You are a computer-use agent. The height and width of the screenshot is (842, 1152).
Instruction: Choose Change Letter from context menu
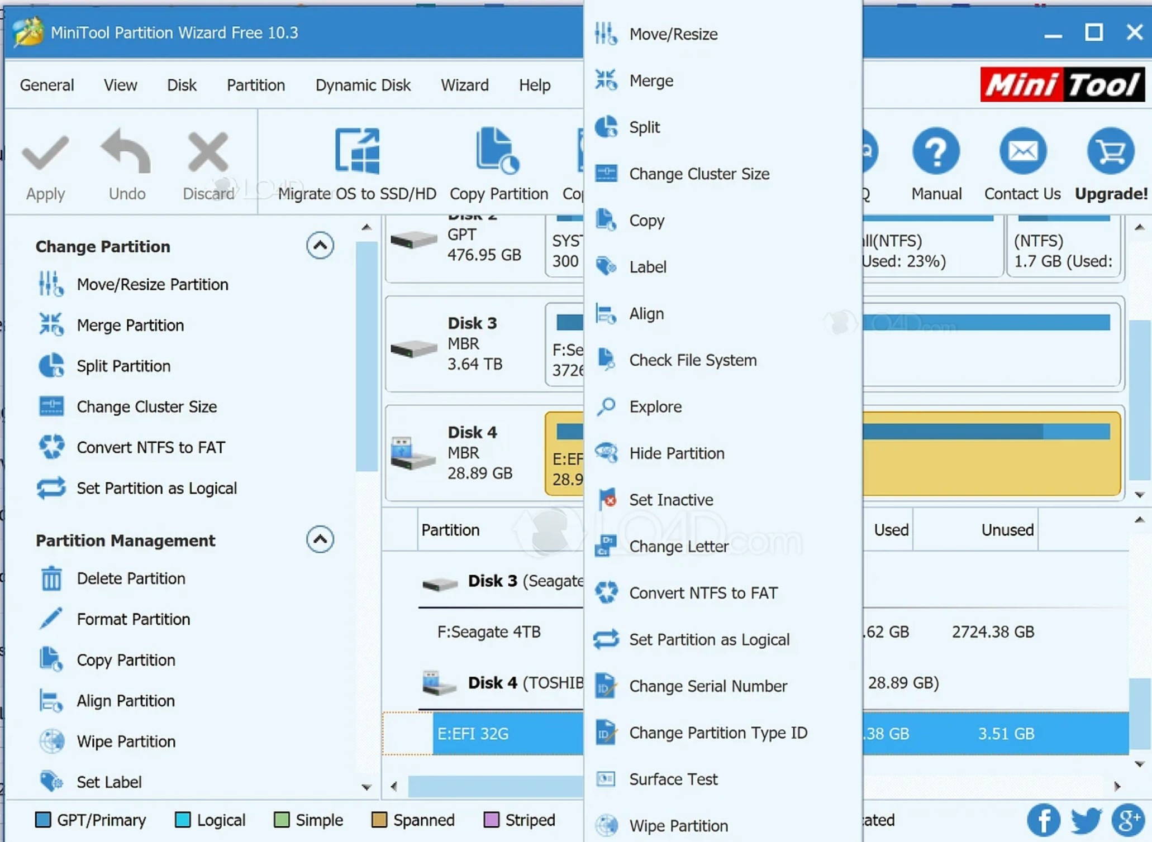coord(723,546)
